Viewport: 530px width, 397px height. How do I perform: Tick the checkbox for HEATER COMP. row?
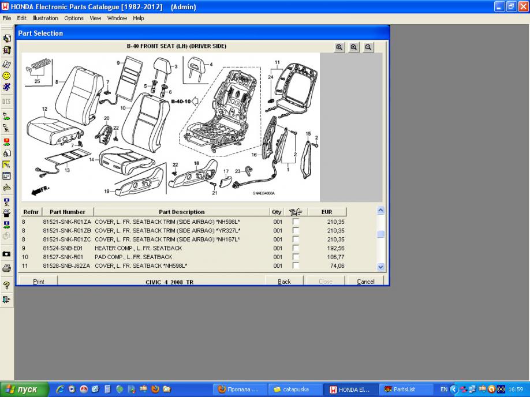(x=296, y=248)
